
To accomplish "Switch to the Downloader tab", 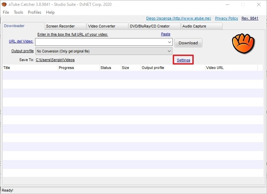I will click(x=23, y=26).
